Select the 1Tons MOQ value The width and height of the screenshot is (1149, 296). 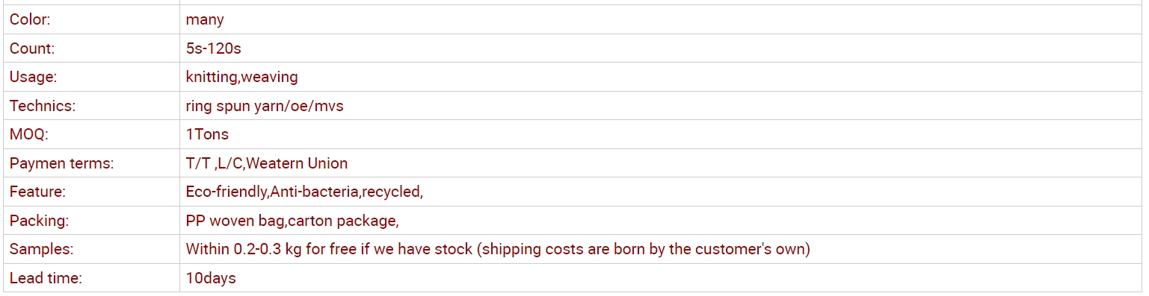tap(207, 134)
